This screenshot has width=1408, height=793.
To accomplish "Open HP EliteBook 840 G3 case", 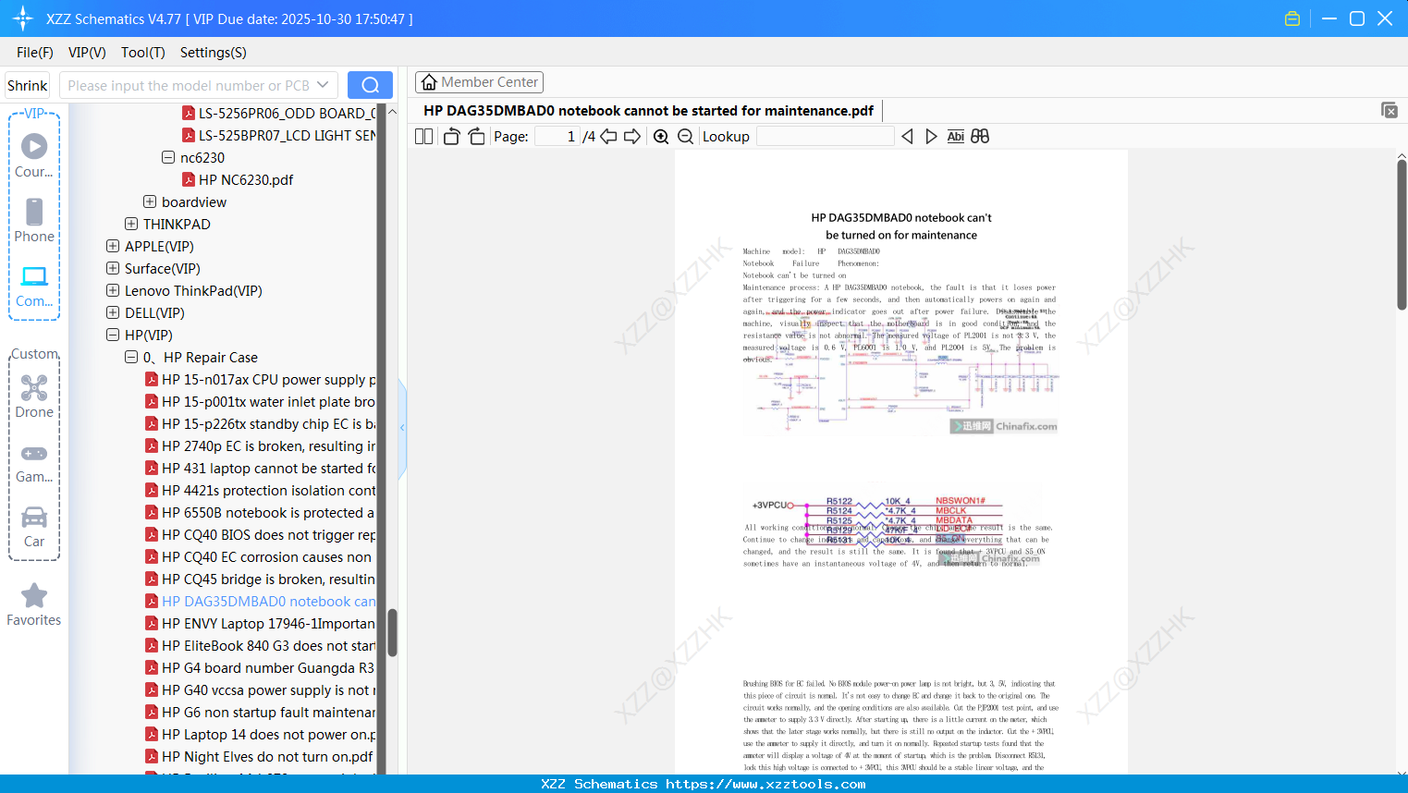I will pyautogui.click(x=260, y=645).
